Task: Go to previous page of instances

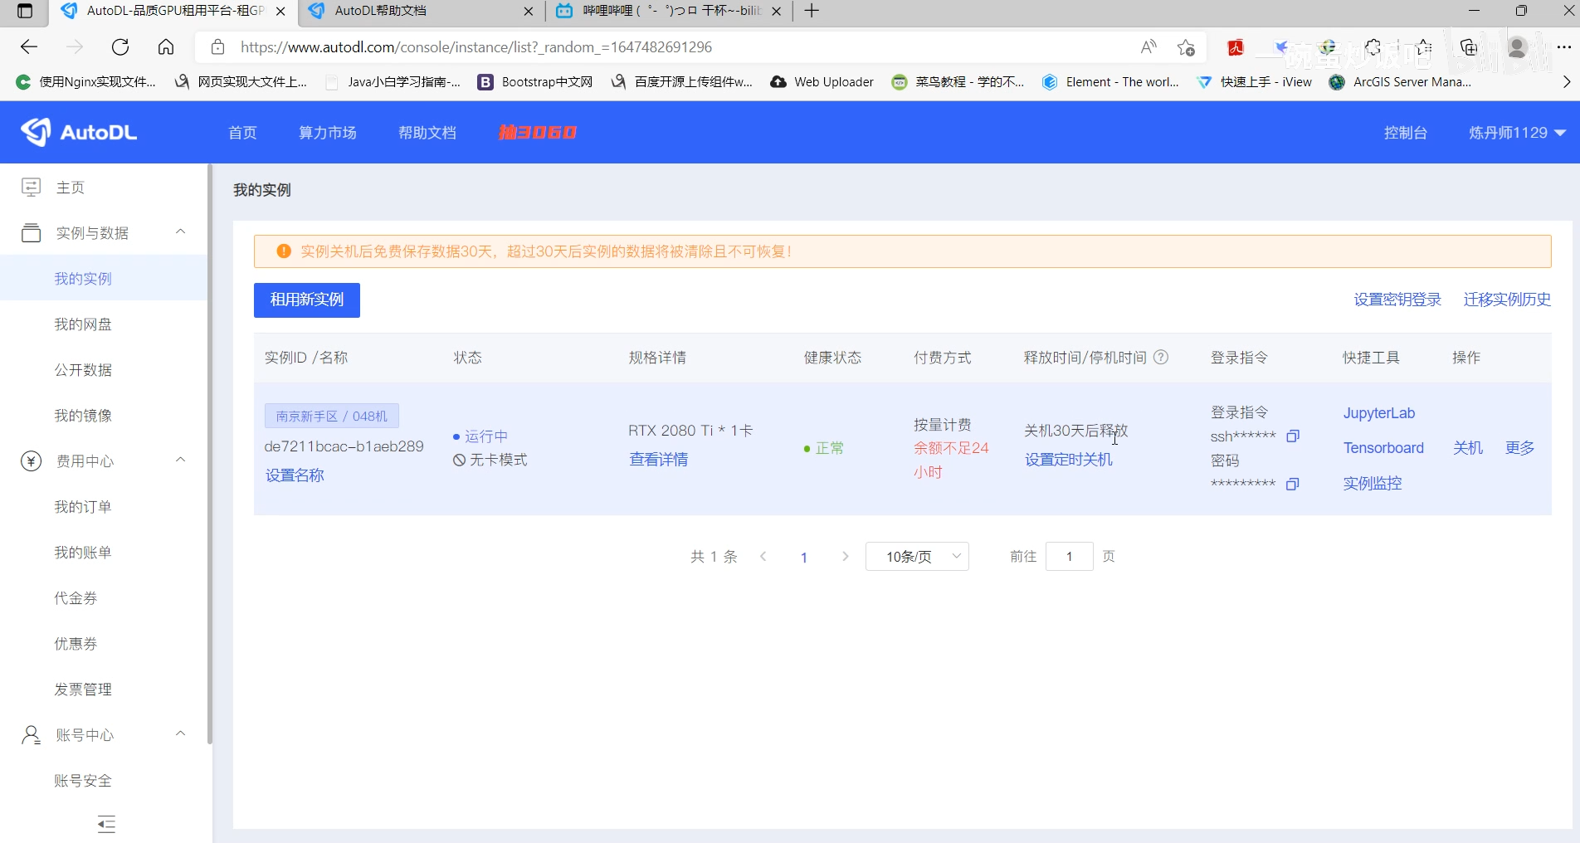Action: [763, 557]
